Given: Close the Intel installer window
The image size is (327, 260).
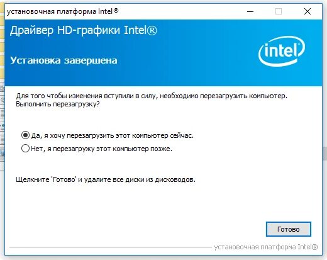Looking at the screenshot, I should coord(308,11).
